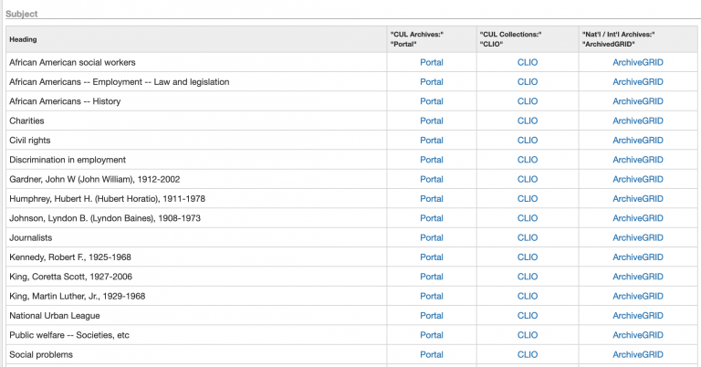
Task: Click the CUL Collections CLIO column header
Action: [x=528, y=39]
